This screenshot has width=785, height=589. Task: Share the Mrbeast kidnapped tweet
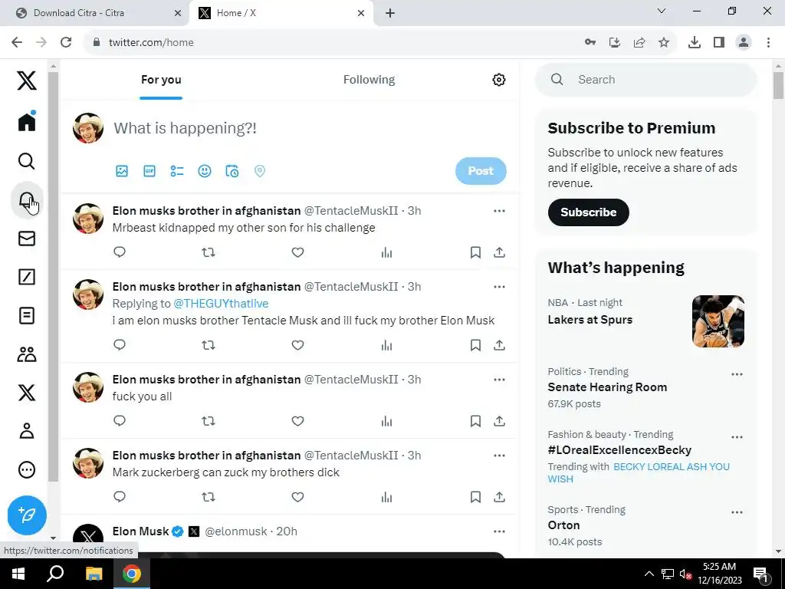499,252
